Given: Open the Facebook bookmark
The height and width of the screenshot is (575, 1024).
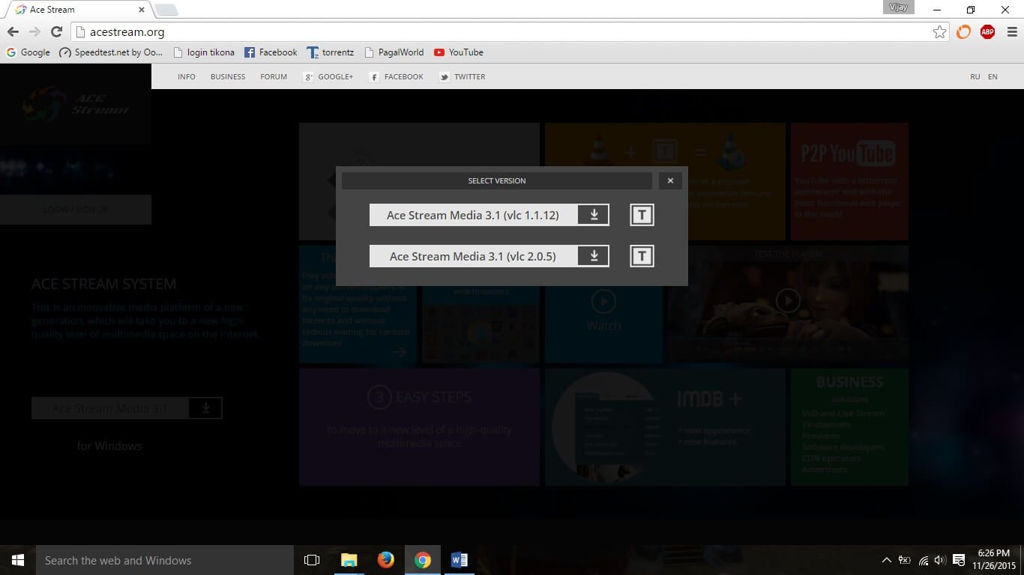Looking at the screenshot, I should 271,52.
